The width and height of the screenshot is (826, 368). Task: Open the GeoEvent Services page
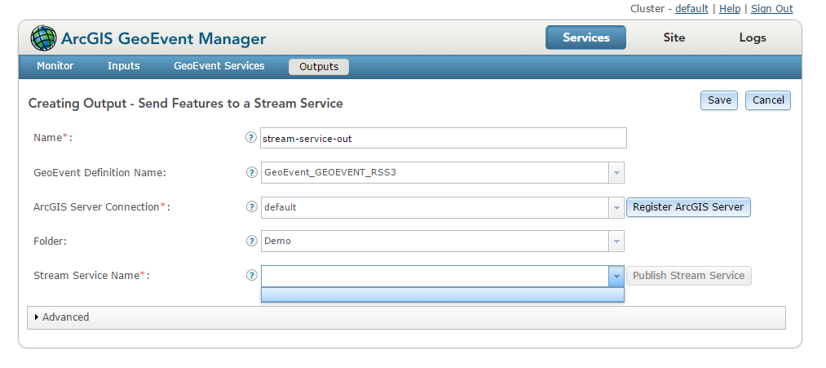(219, 66)
